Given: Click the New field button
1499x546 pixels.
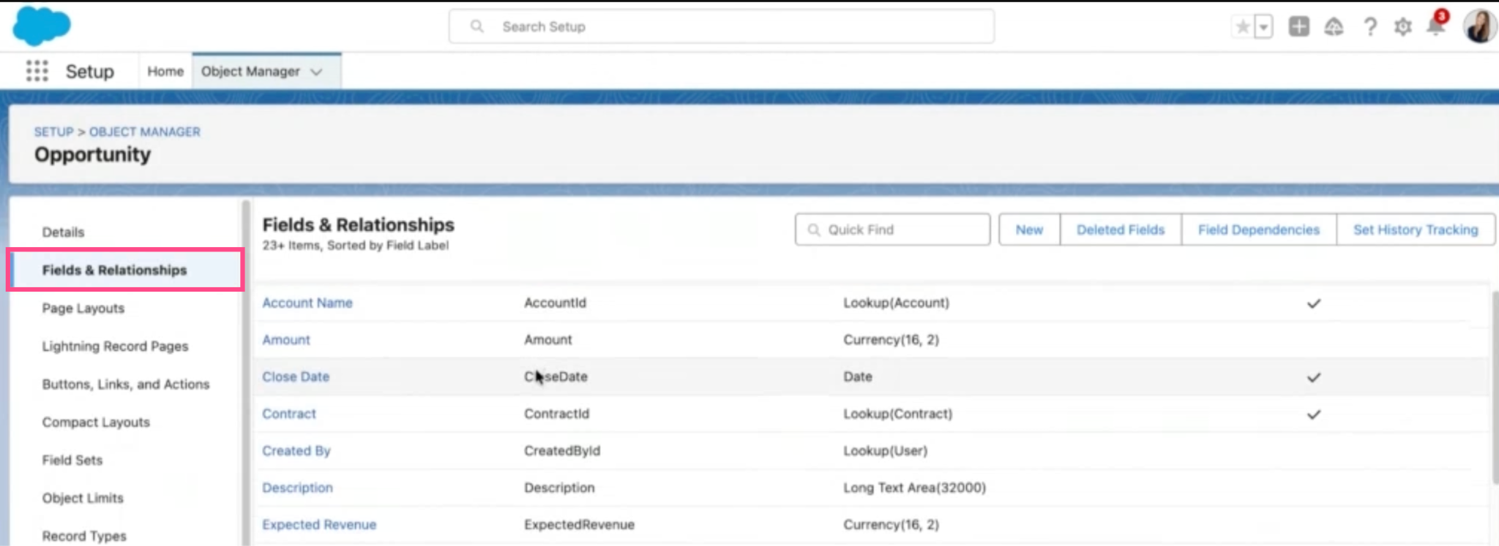Looking at the screenshot, I should (1029, 230).
